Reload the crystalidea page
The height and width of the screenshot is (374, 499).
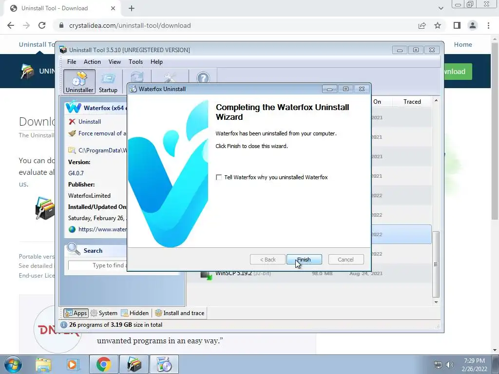point(42,25)
